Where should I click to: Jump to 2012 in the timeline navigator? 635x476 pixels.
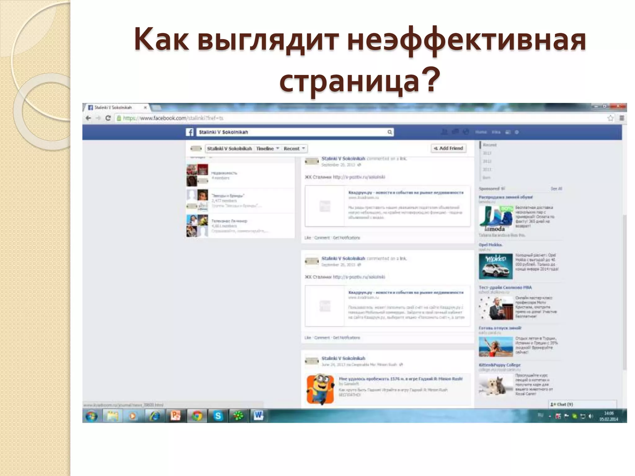pos(487,161)
